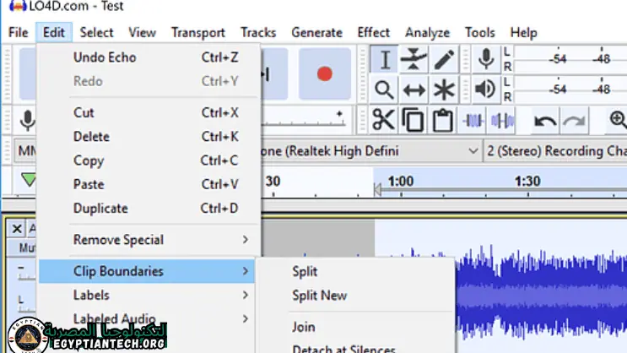This screenshot has width=627, height=353.
Task: Choose Delete in the Edit menu
Action: (147, 137)
